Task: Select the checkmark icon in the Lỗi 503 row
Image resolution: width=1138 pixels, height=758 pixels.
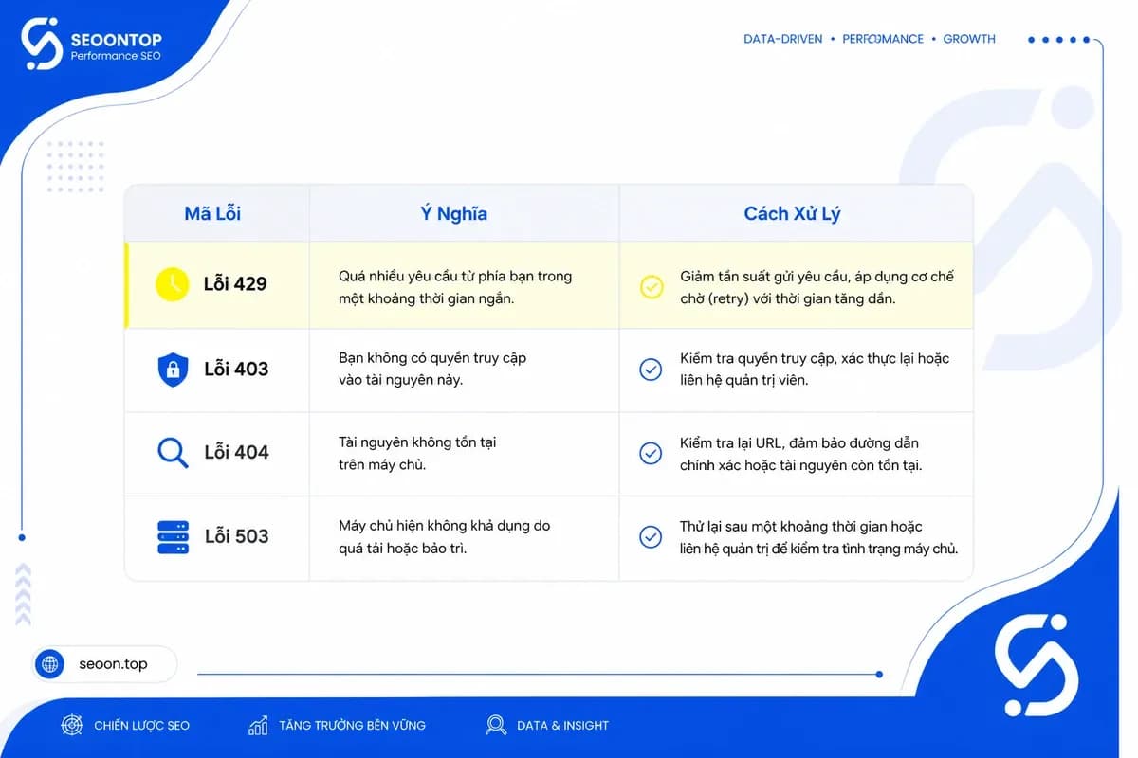Action: tap(651, 537)
